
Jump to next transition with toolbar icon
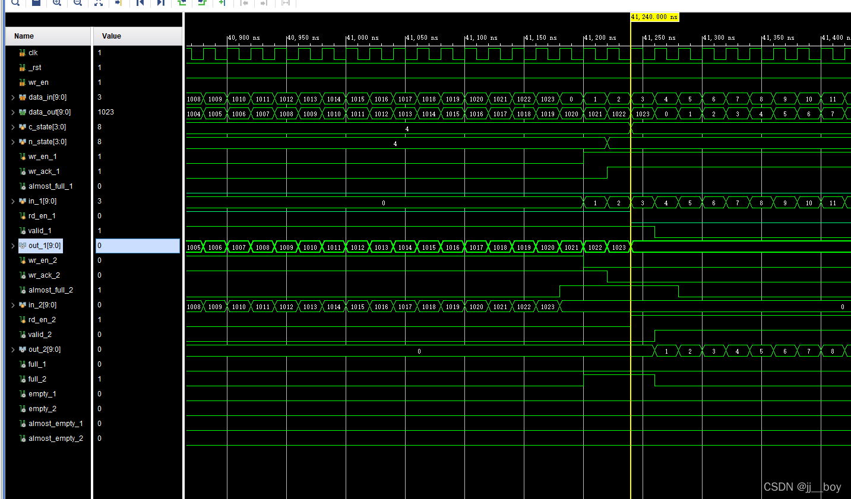[x=160, y=4]
